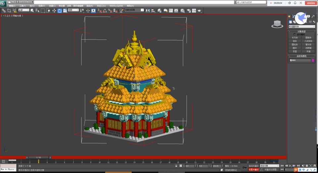Enable the 自动栅格 checkbox
This screenshot has width=318, height=173.
(x=295, y=34)
